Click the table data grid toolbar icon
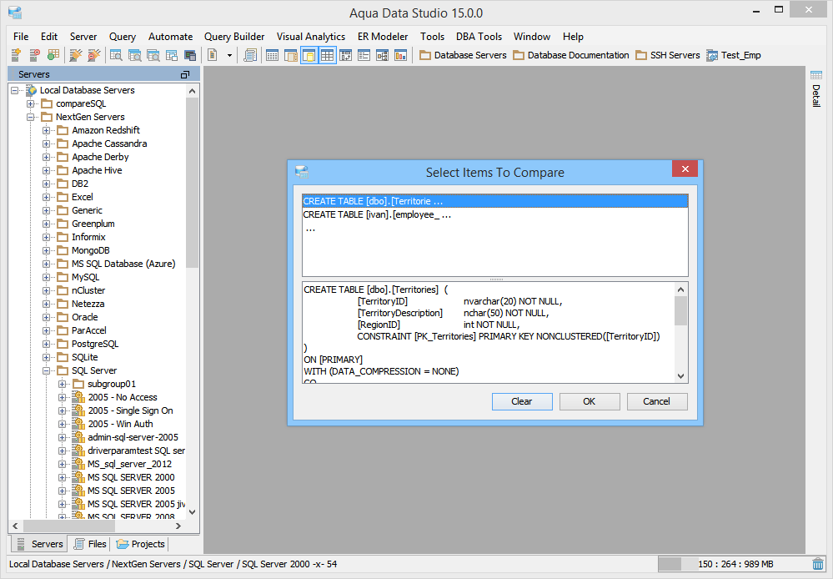 (272, 55)
